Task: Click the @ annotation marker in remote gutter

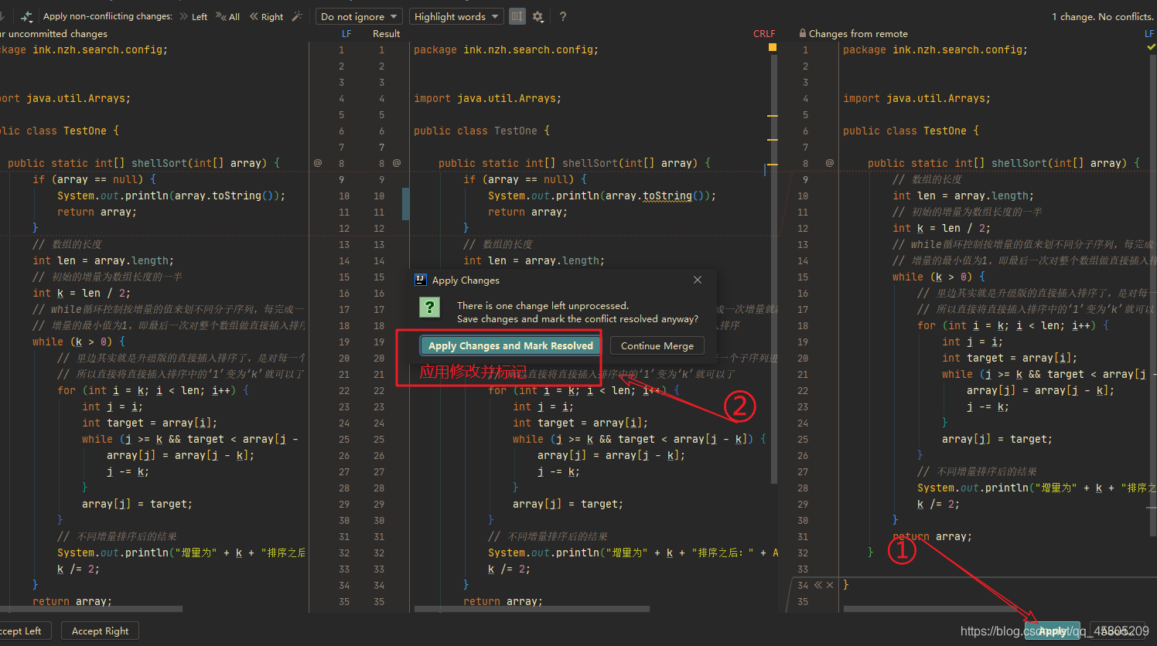Action: click(830, 163)
